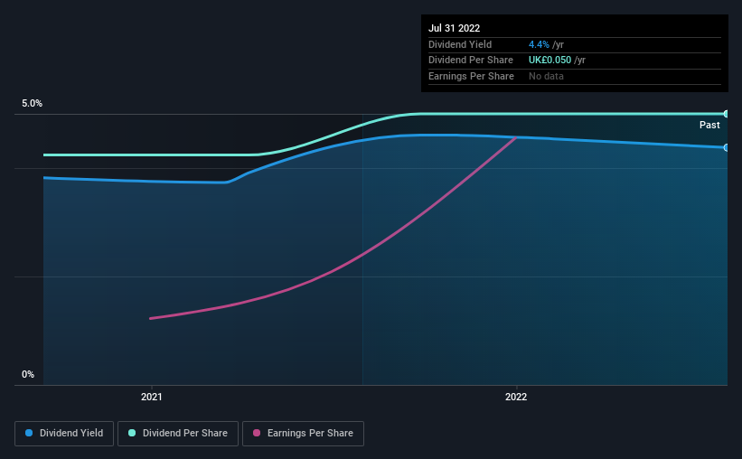Screen dimensions: 742x459
Task: Click the teal endpoint marker on Dividend Per Share line
Action: point(726,114)
